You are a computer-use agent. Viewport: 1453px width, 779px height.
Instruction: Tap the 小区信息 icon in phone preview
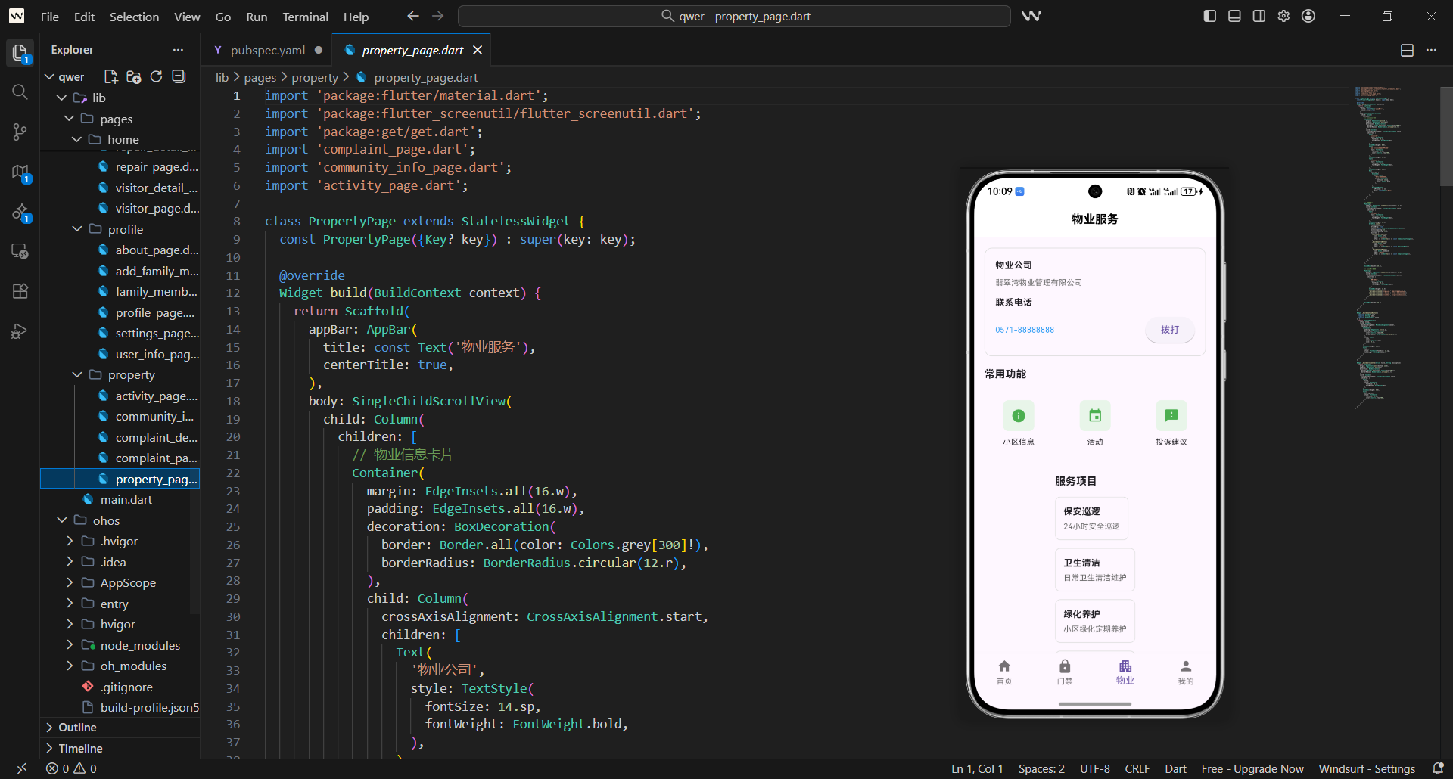[1019, 416]
